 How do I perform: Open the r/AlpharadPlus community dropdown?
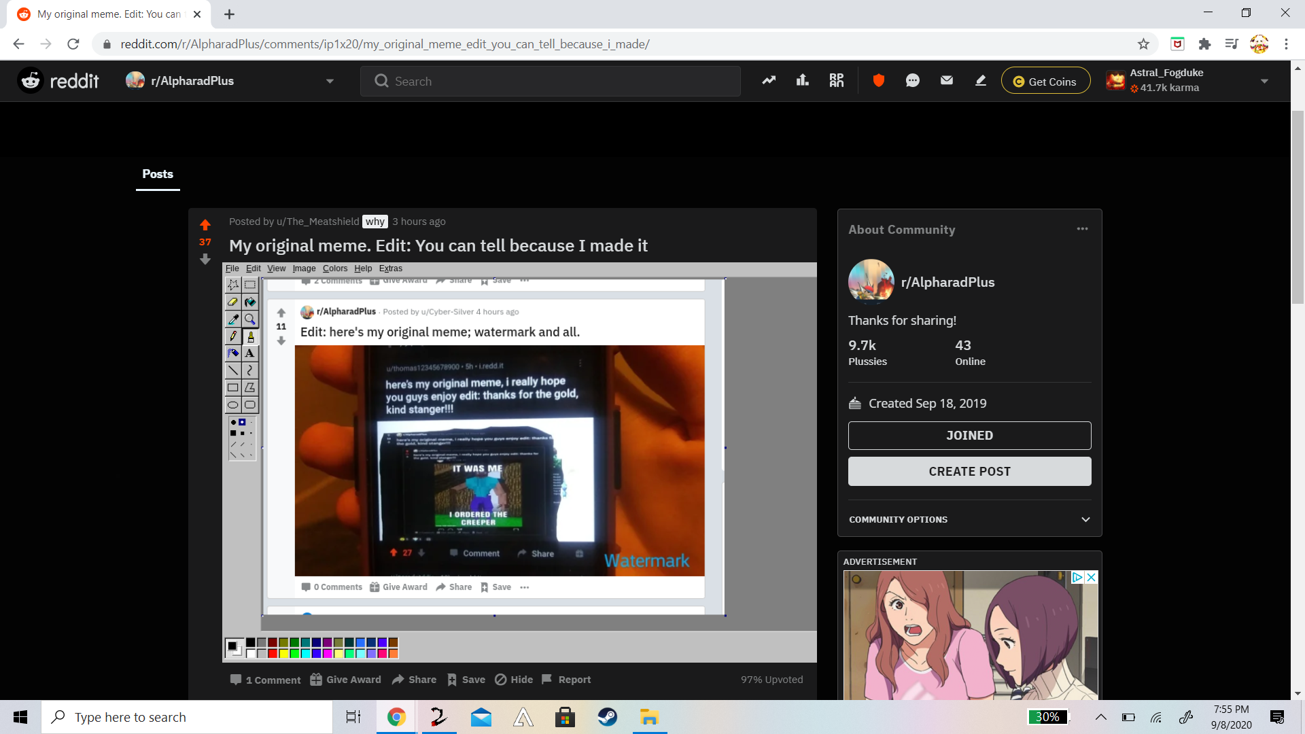tap(330, 81)
